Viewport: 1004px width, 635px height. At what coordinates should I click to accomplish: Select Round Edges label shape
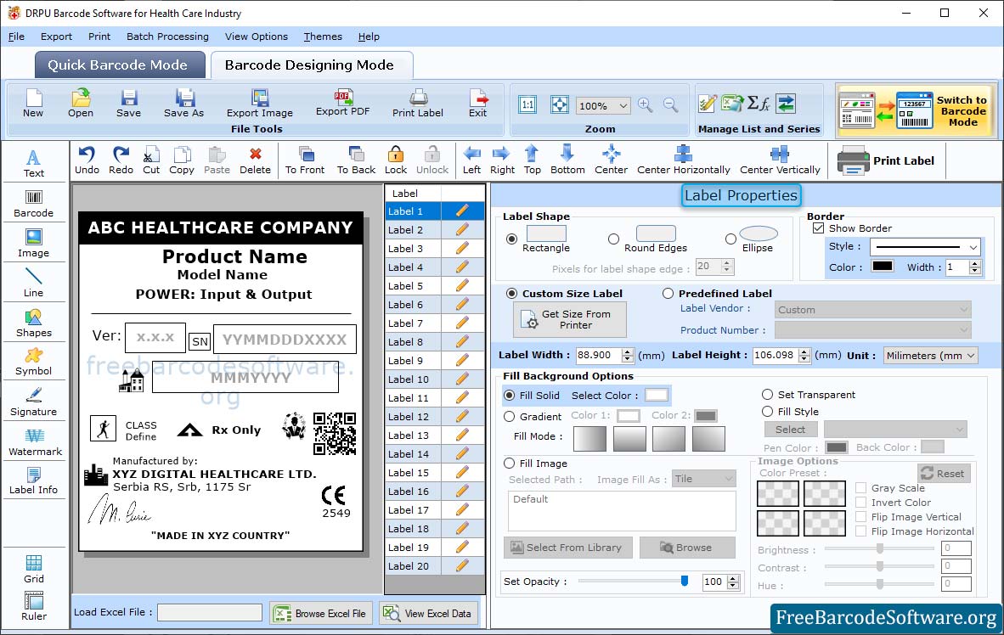tap(613, 239)
